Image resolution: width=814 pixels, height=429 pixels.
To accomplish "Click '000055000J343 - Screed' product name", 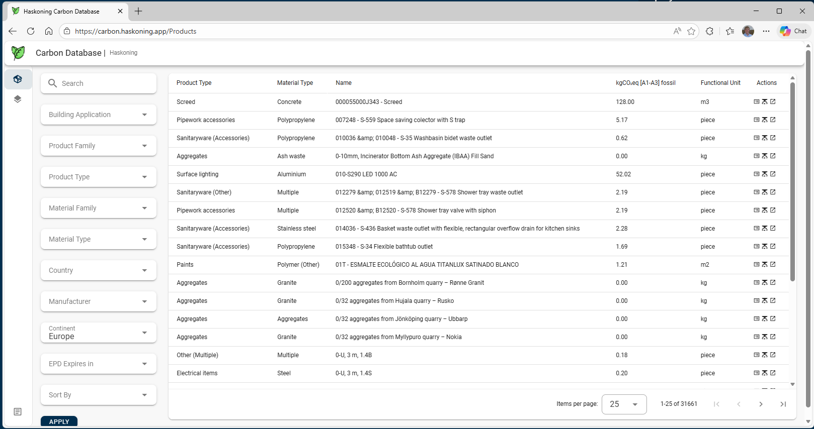I will 369,102.
